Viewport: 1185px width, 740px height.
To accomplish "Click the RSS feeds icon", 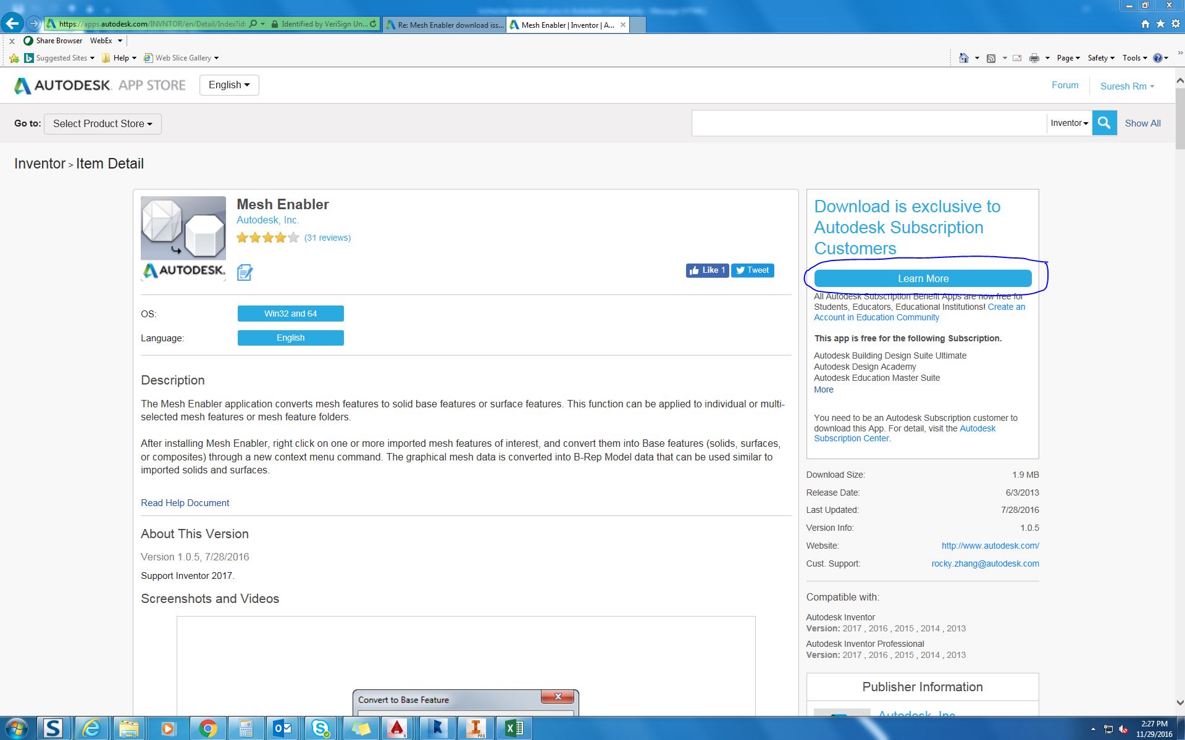I will pyautogui.click(x=991, y=58).
